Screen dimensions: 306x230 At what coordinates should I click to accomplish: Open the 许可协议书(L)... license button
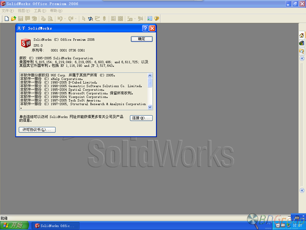[37, 130]
